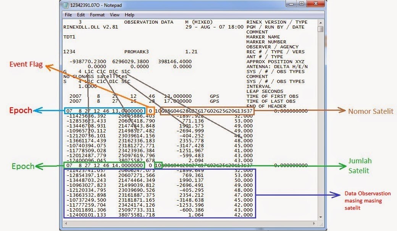
Task: Click the minimize window button
Action: (x=291, y=5)
